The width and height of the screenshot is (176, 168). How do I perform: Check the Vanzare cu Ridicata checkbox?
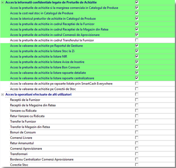(x=137, y=111)
